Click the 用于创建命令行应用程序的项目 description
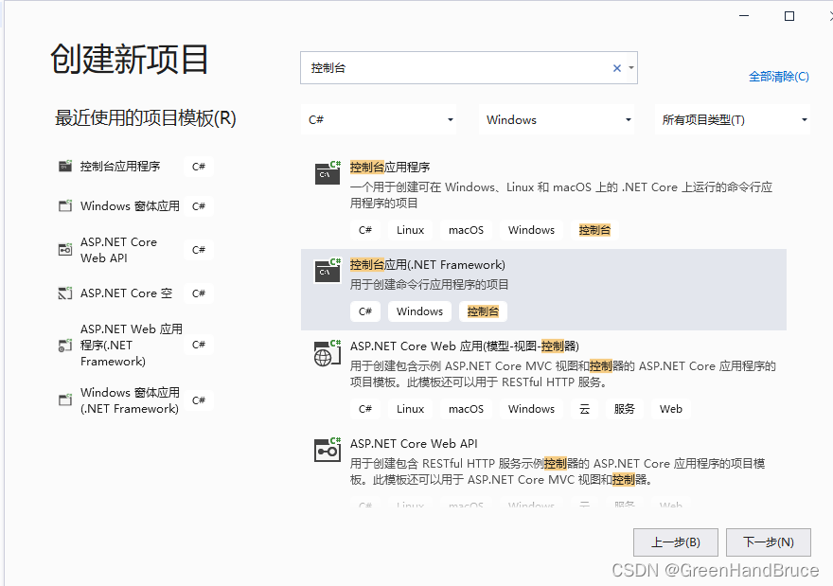The image size is (833, 586). pyautogui.click(x=429, y=285)
